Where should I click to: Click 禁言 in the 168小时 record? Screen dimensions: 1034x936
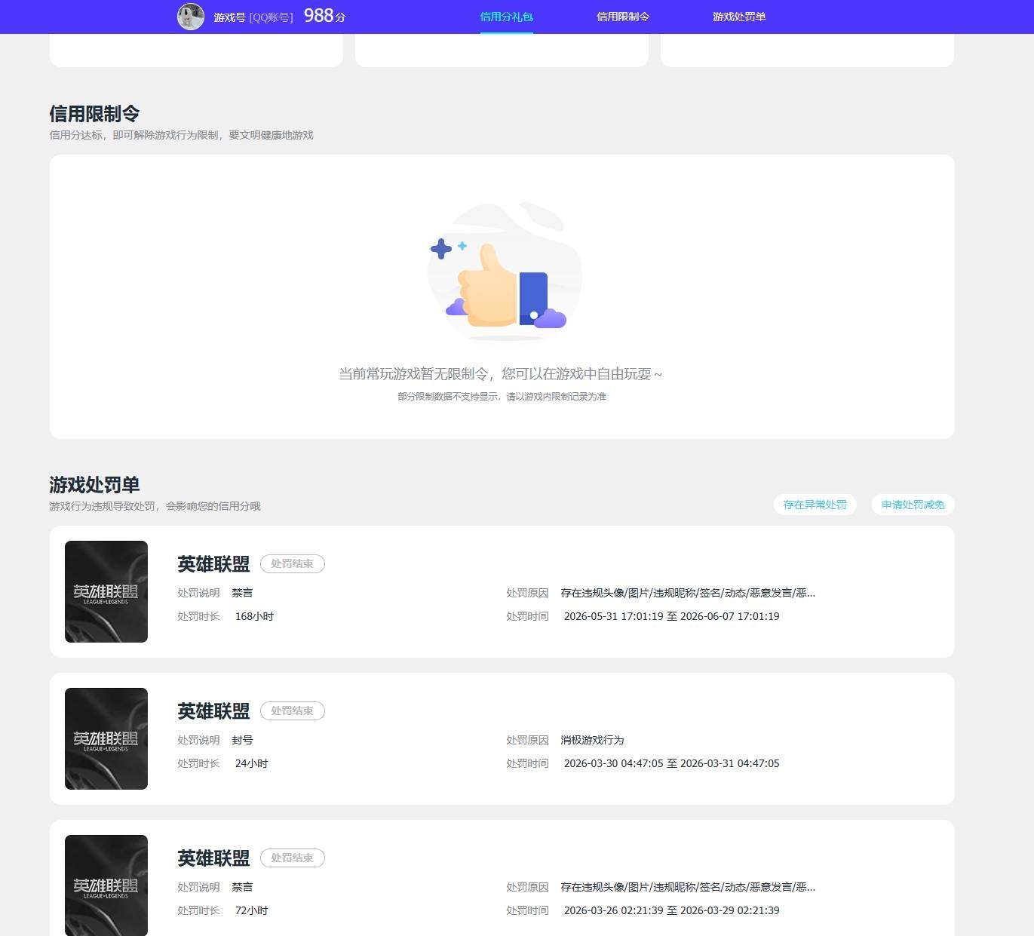click(242, 593)
